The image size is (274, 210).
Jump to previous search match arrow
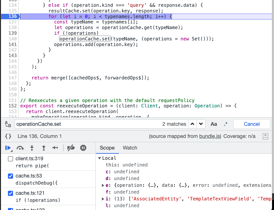192,124
